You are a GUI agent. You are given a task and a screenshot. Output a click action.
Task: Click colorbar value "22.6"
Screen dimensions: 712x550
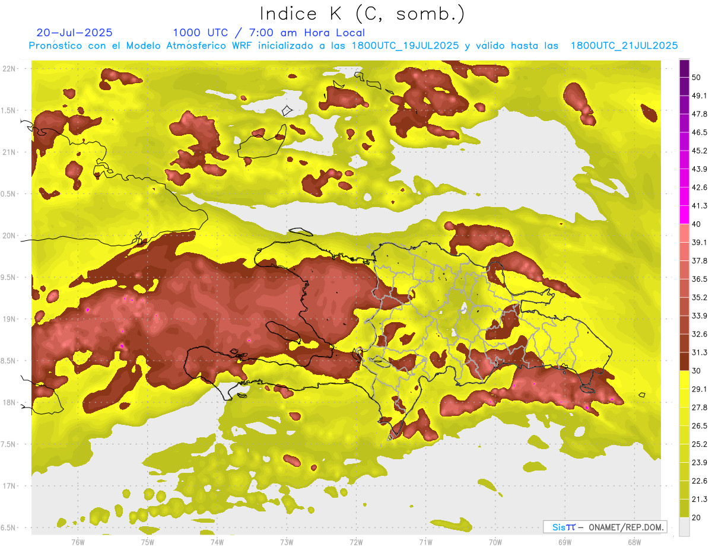click(700, 481)
